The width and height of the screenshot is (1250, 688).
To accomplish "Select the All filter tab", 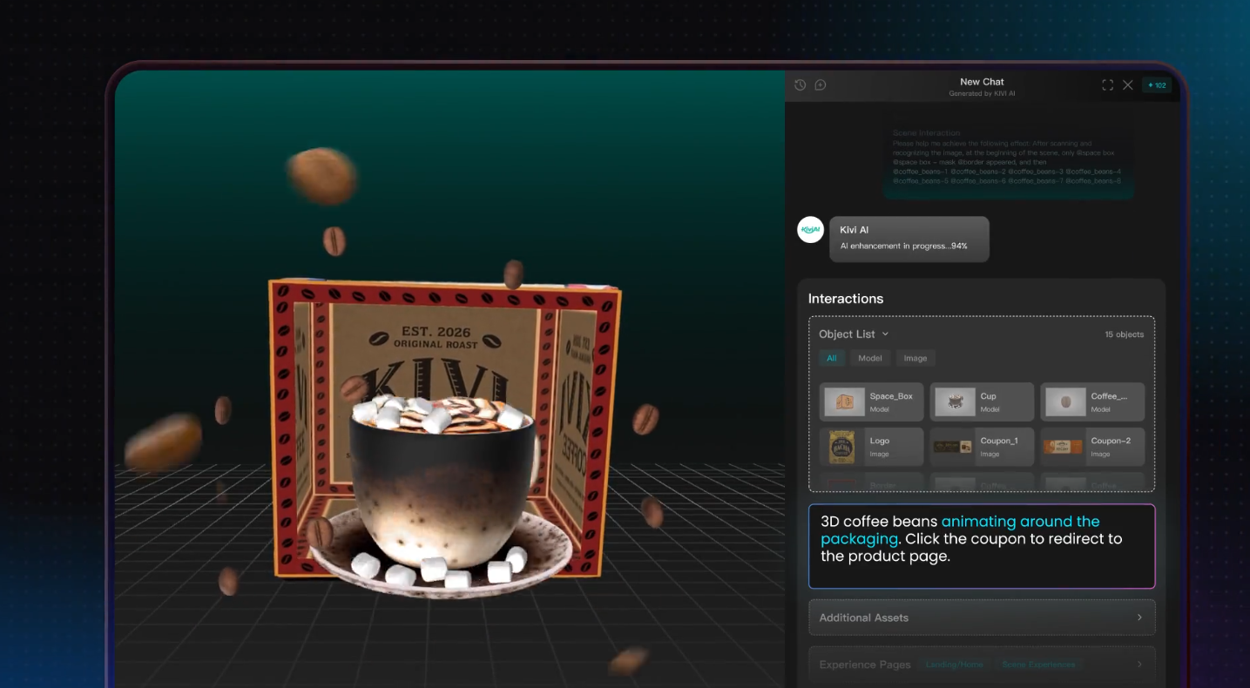I will tap(832, 358).
